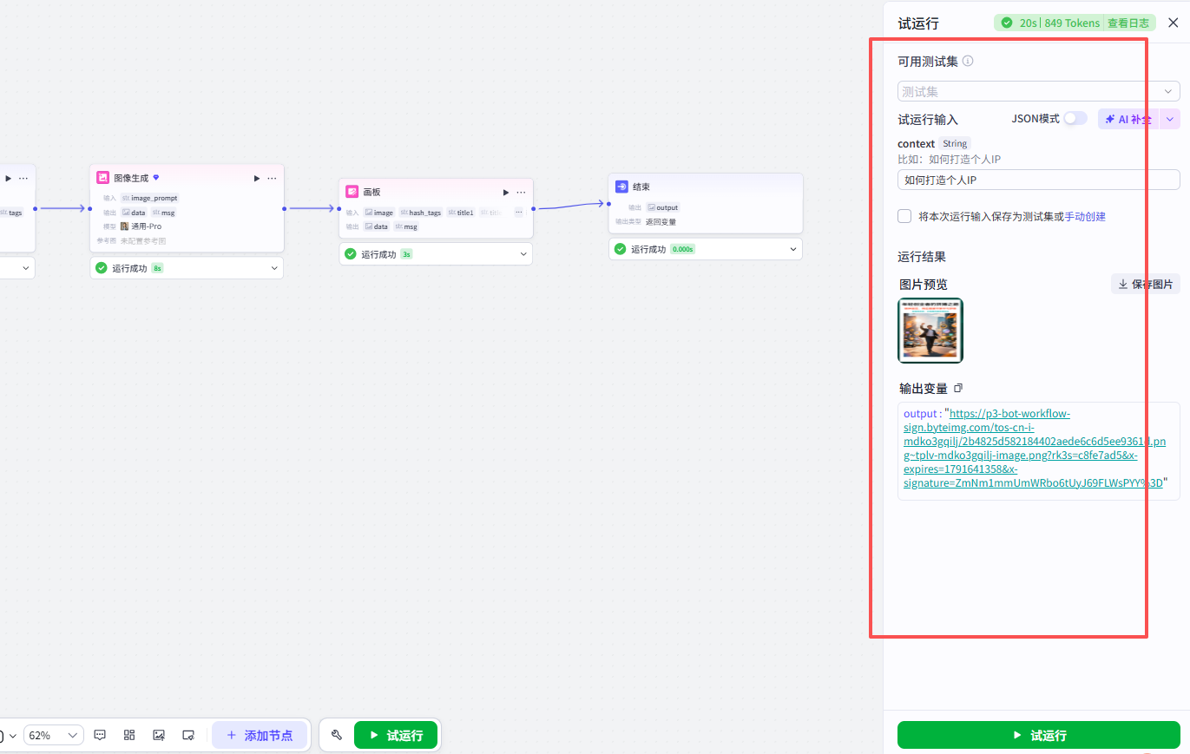
Task: Click the info icon beside 可用测试集
Action: coord(968,61)
